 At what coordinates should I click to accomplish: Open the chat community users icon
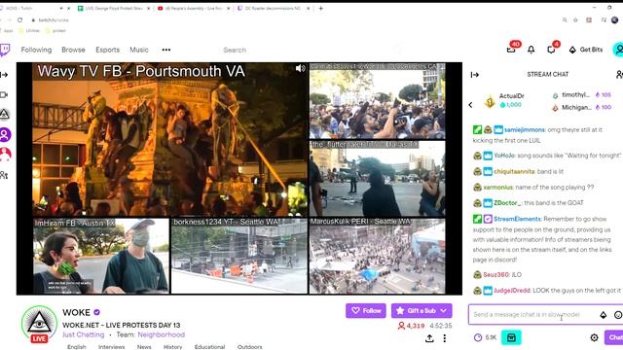619,74
